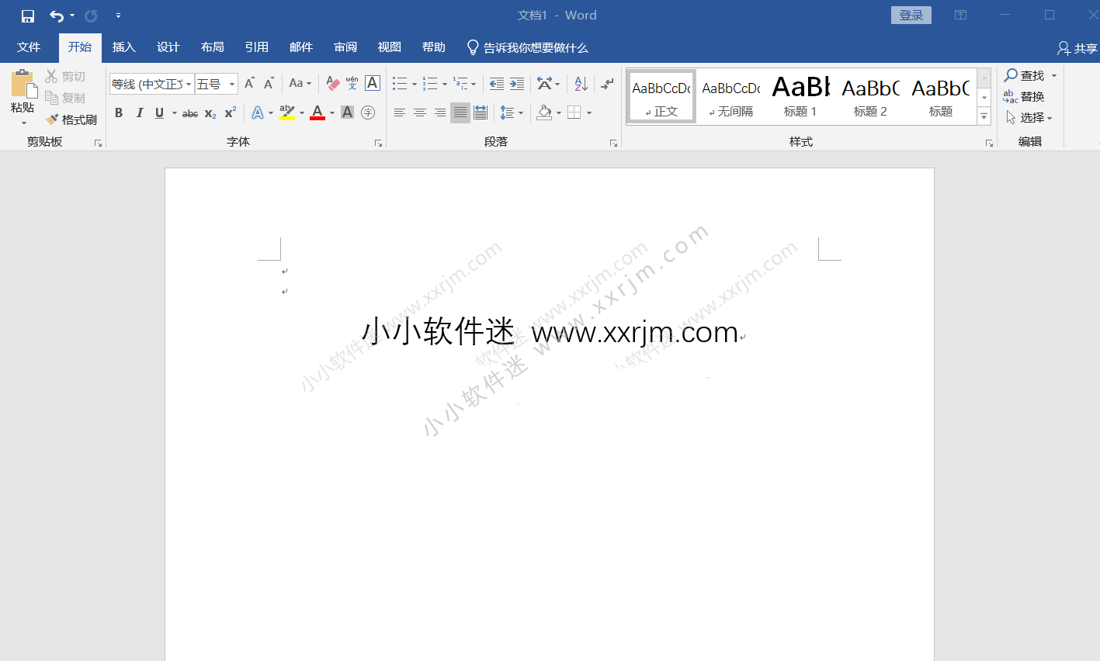The width and height of the screenshot is (1100, 661).
Task: Toggle character shading button
Action: [348, 113]
